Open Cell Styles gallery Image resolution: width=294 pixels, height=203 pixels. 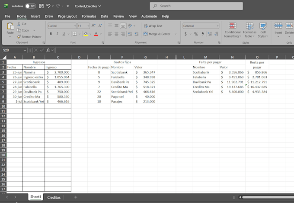263,30
